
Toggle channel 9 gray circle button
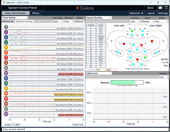[6, 68]
